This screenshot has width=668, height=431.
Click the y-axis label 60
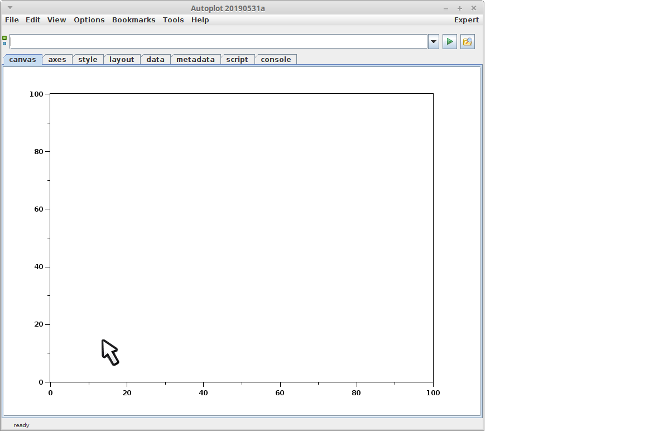[x=39, y=209]
